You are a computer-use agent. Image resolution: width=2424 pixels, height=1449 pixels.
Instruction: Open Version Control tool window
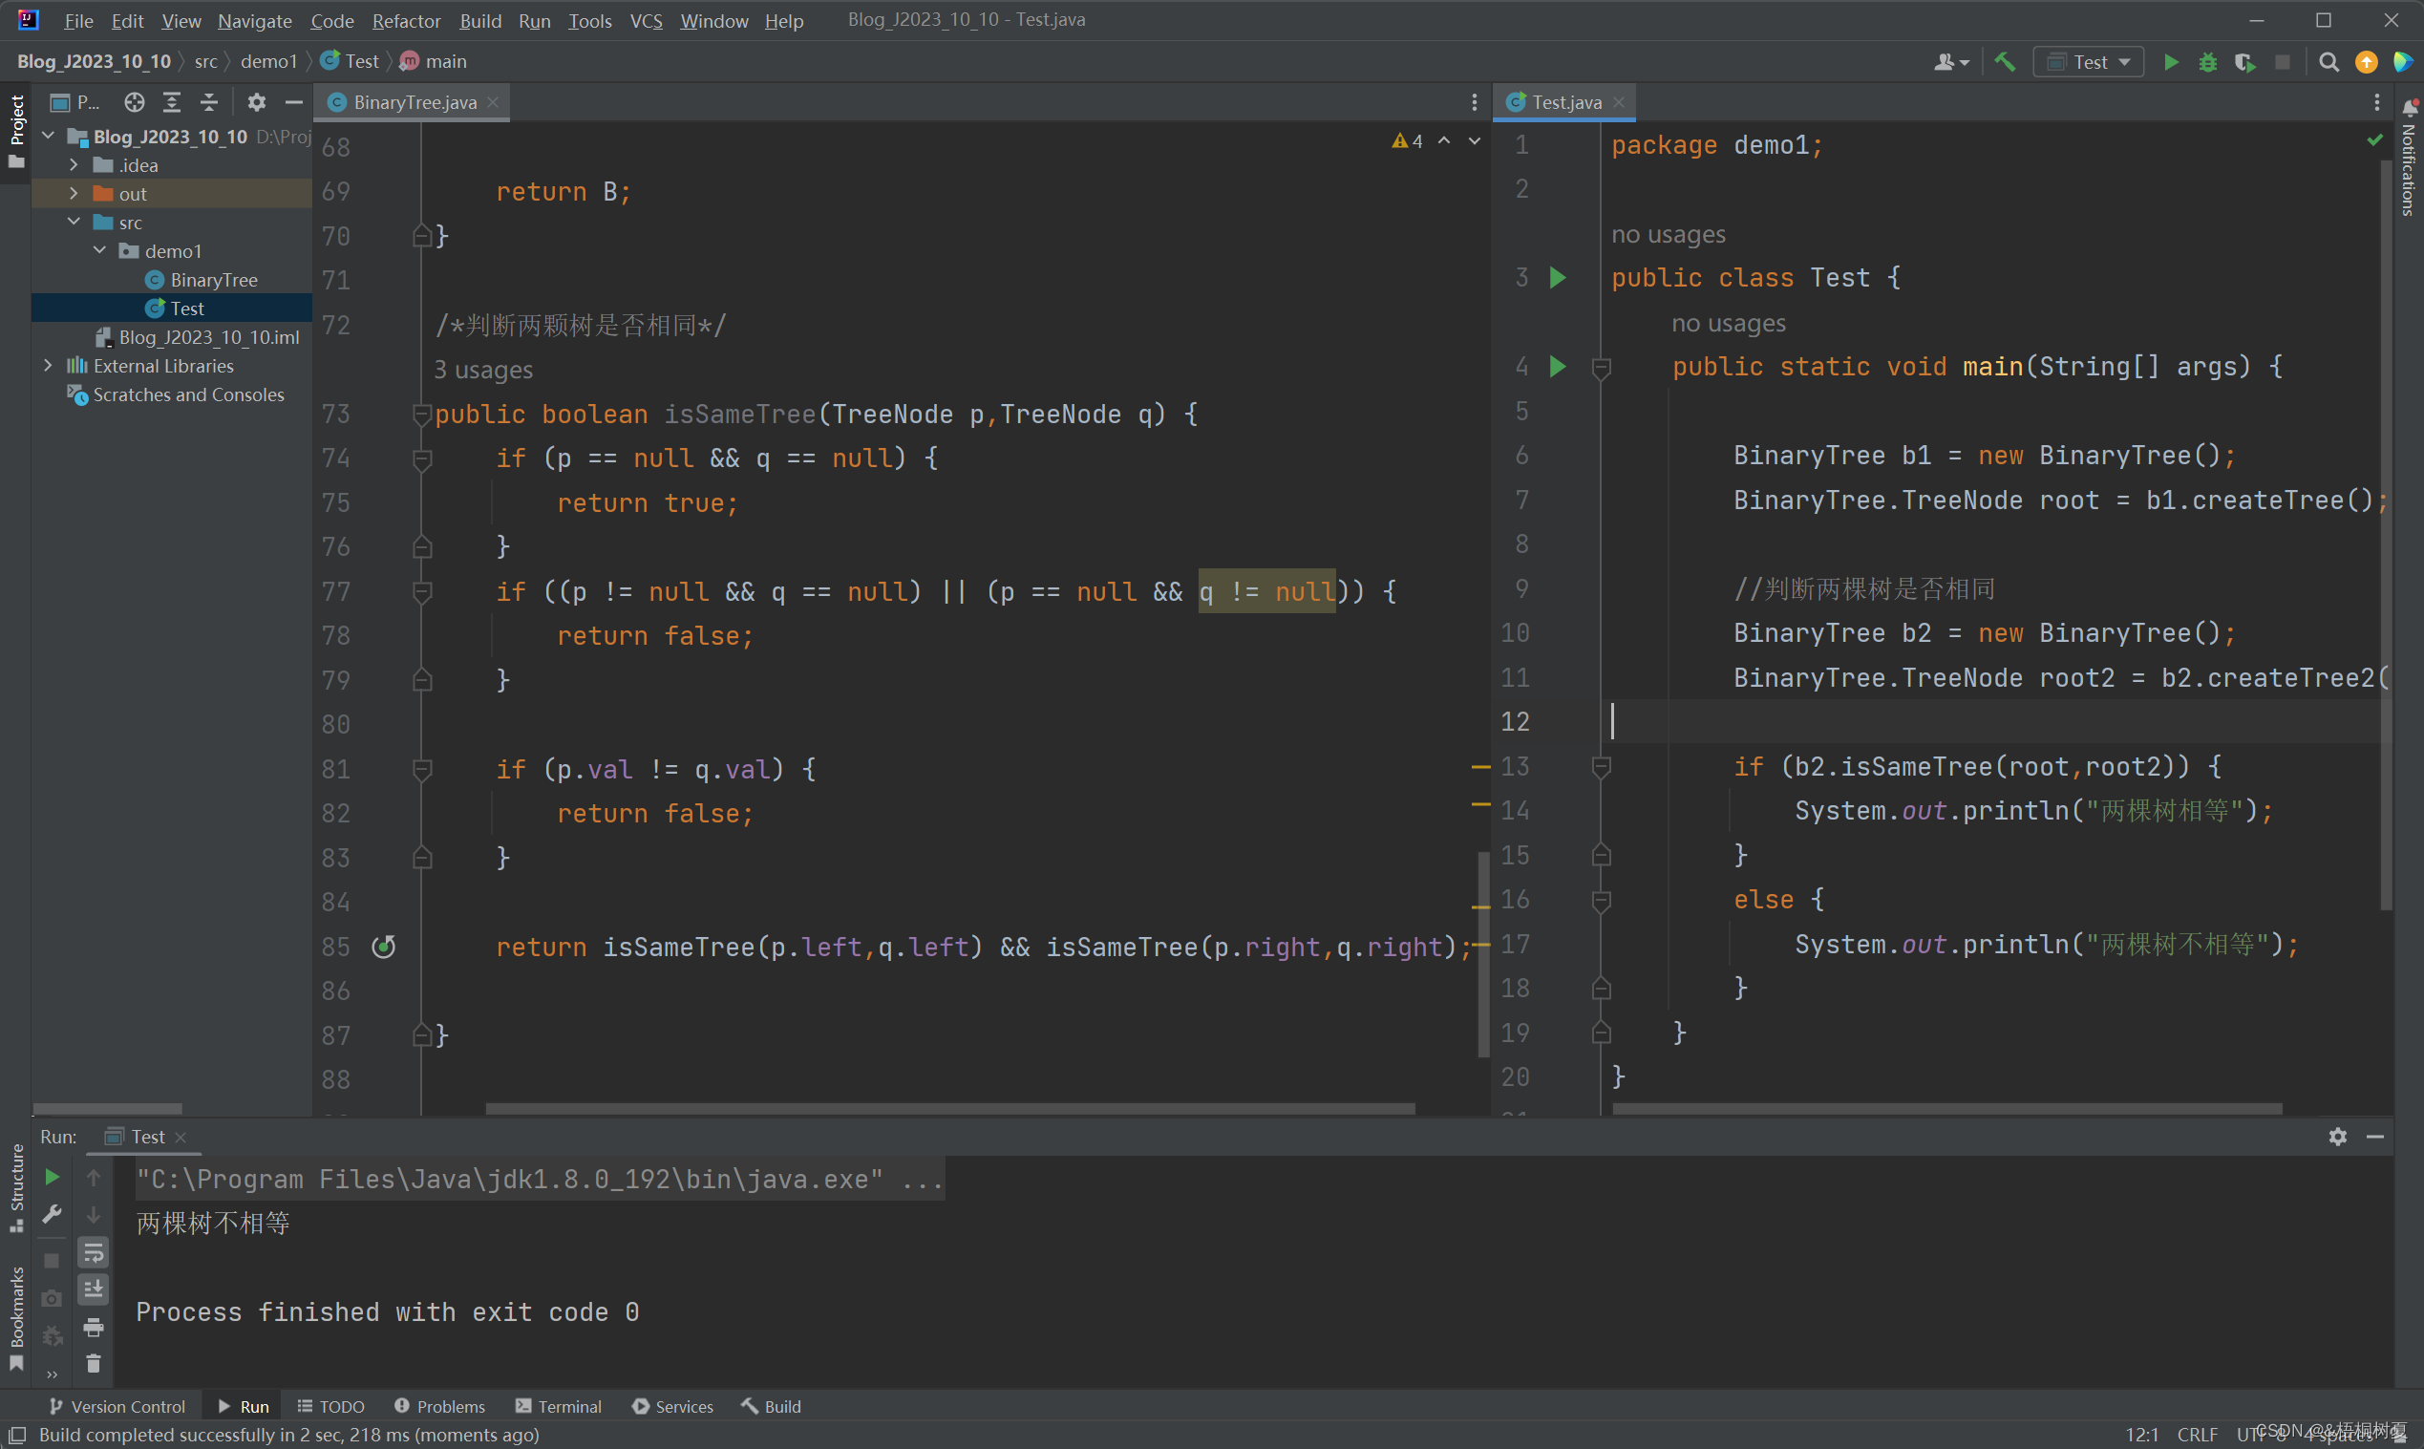tap(117, 1406)
